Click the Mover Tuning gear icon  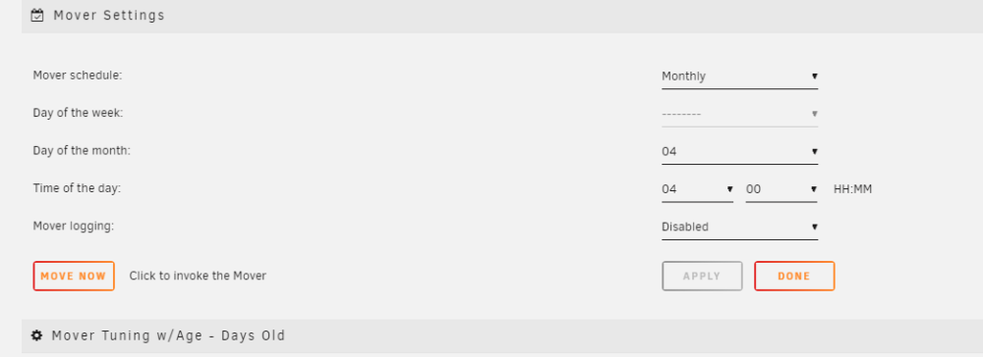(x=37, y=335)
